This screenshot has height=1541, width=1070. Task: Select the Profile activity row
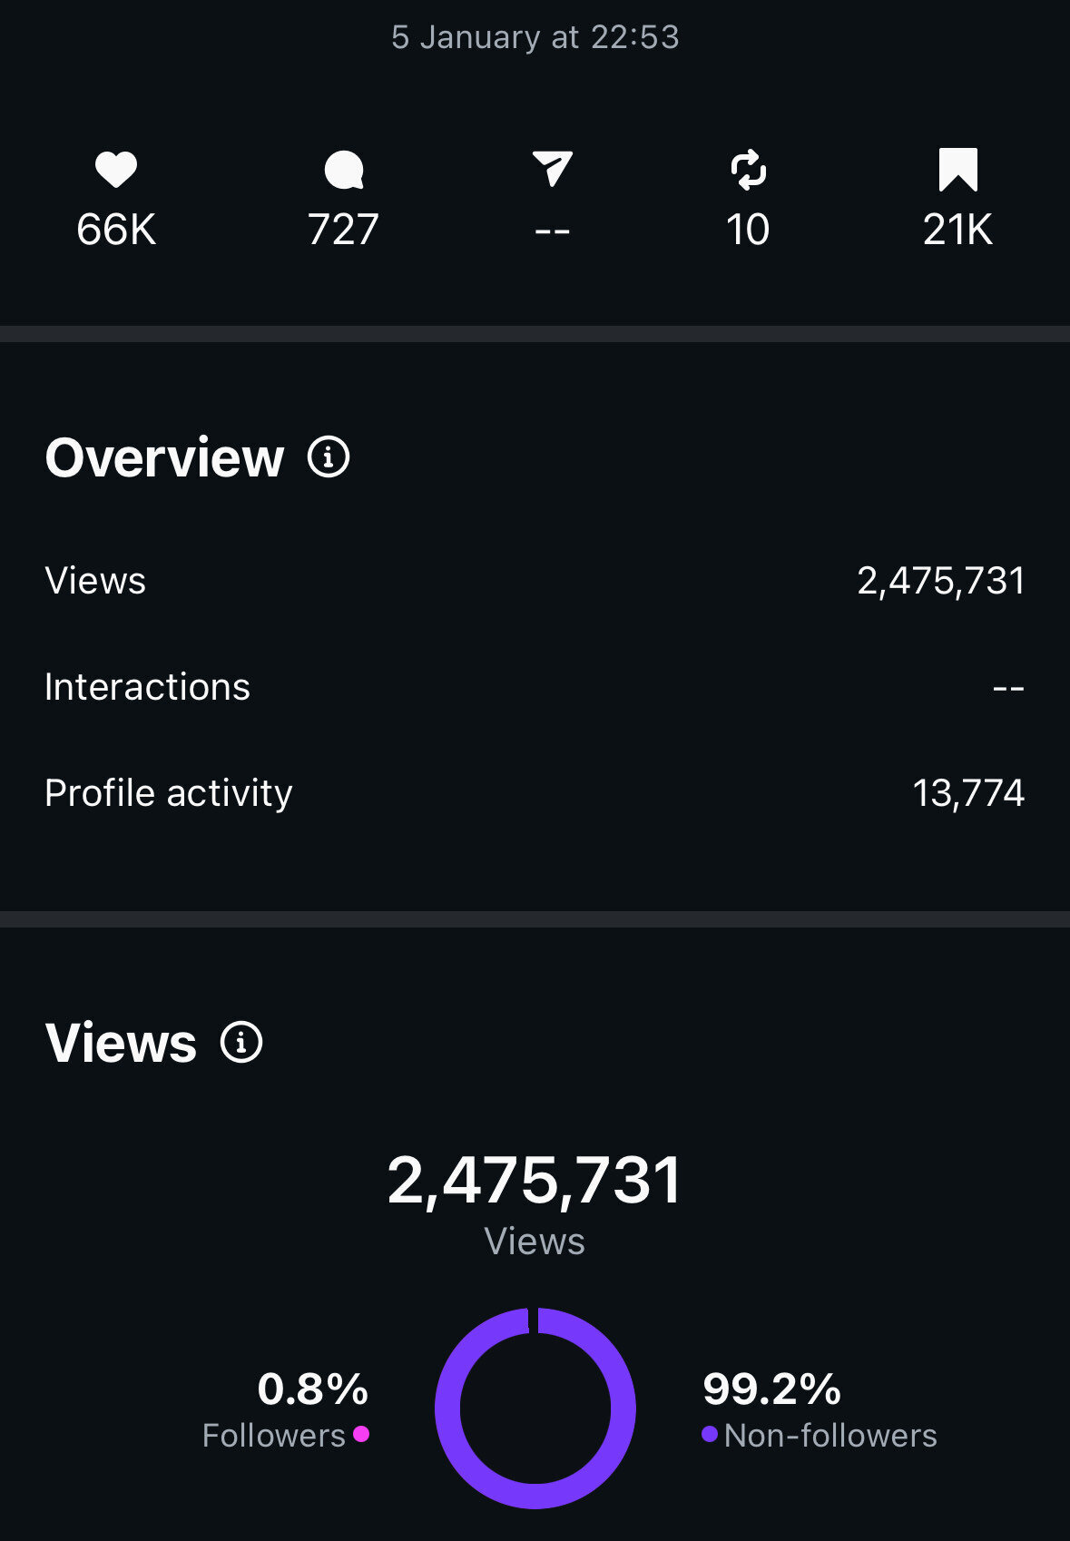tap(535, 793)
